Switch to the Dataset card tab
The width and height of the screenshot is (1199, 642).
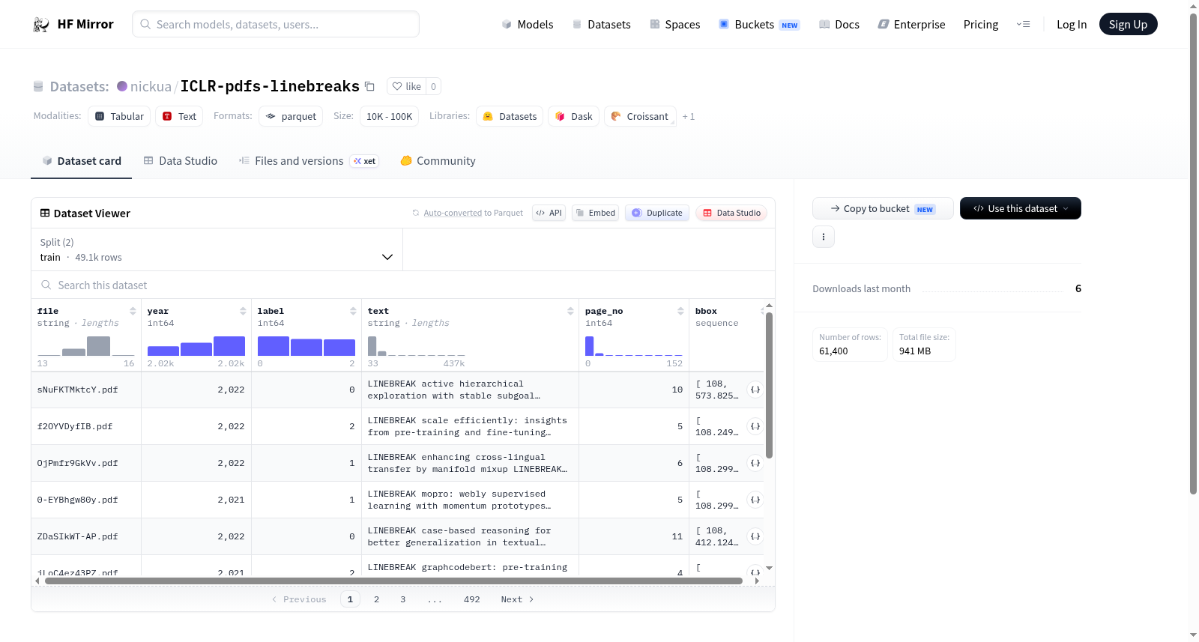point(81,161)
